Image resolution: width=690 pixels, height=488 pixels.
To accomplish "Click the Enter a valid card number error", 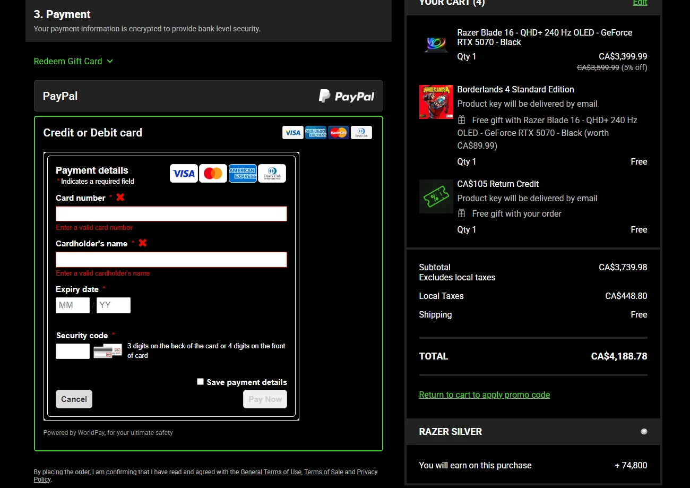I will (x=94, y=227).
